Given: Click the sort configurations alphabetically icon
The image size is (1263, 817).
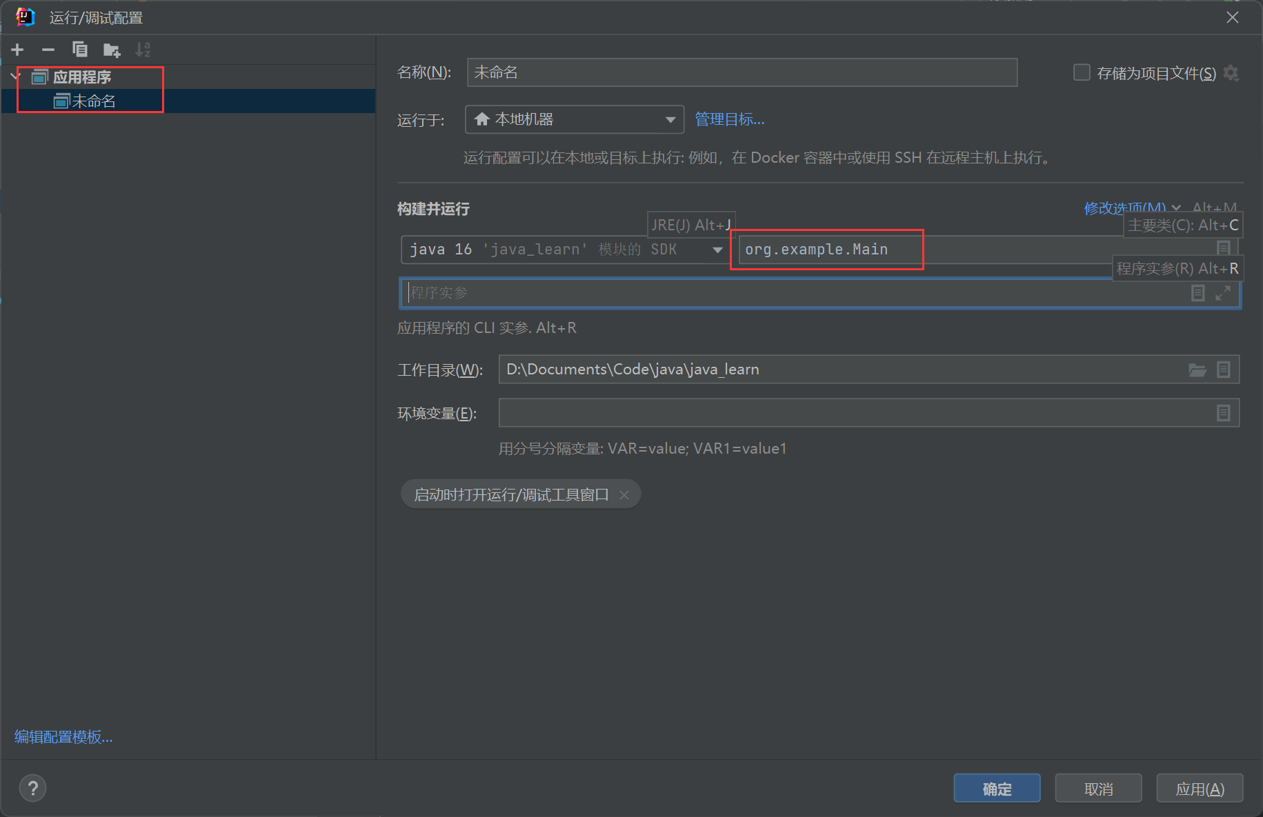Looking at the screenshot, I should pyautogui.click(x=143, y=50).
